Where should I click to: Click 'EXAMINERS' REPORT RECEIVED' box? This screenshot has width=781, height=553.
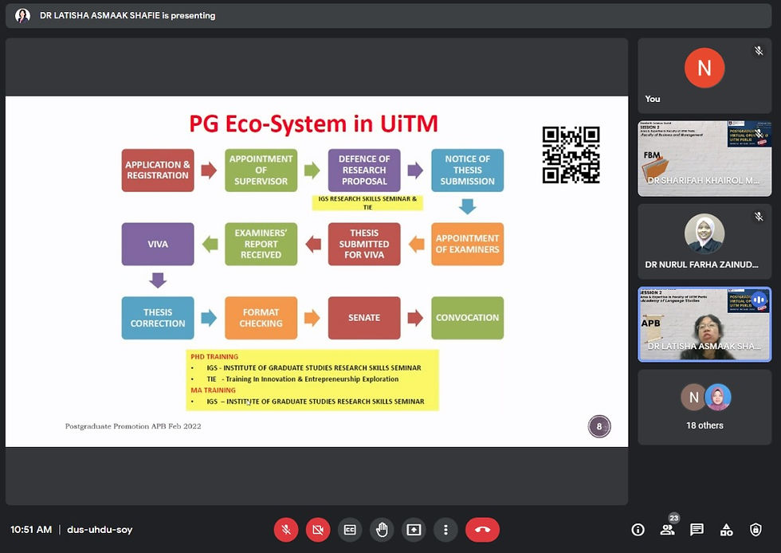[261, 244]
